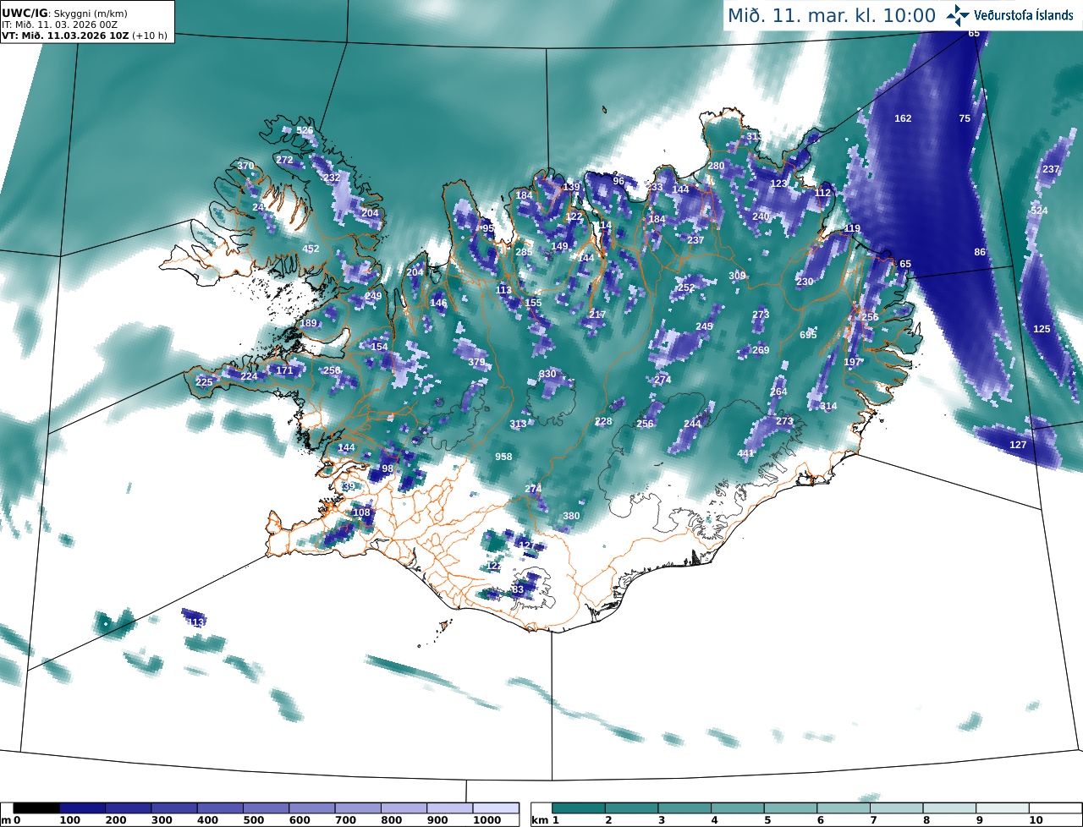Select the 380 visibility value

tap(571, 516)
